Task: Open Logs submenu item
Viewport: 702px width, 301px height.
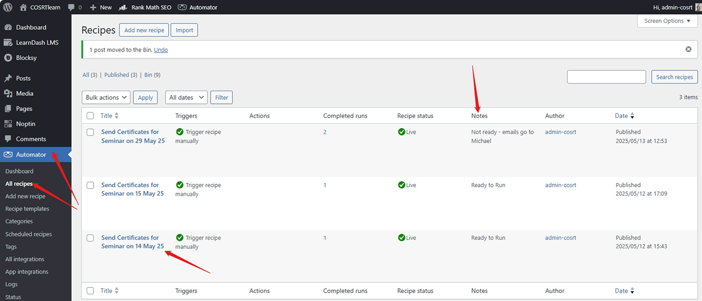Action: [x=11, y=285]
